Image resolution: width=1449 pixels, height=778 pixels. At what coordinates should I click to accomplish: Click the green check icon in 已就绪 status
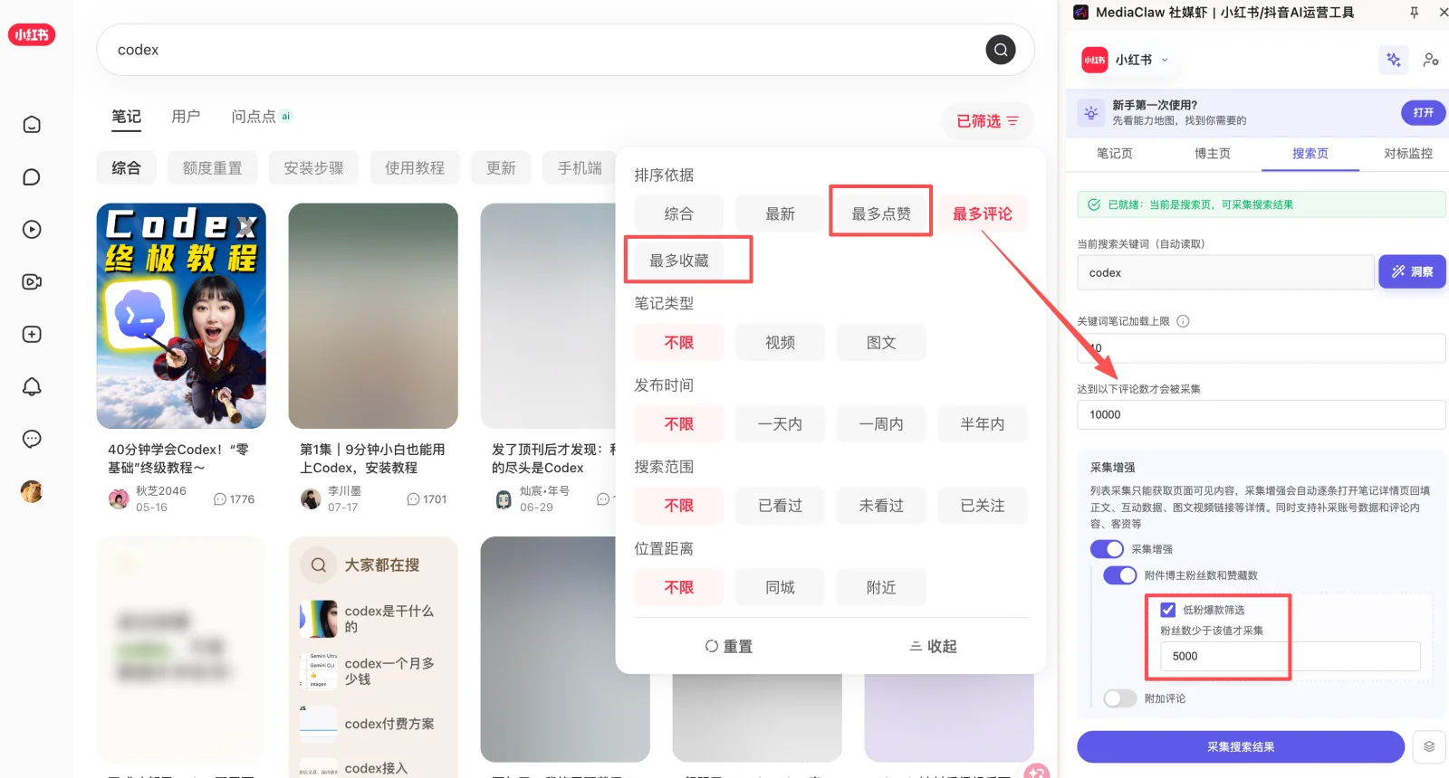[1094, 204]
